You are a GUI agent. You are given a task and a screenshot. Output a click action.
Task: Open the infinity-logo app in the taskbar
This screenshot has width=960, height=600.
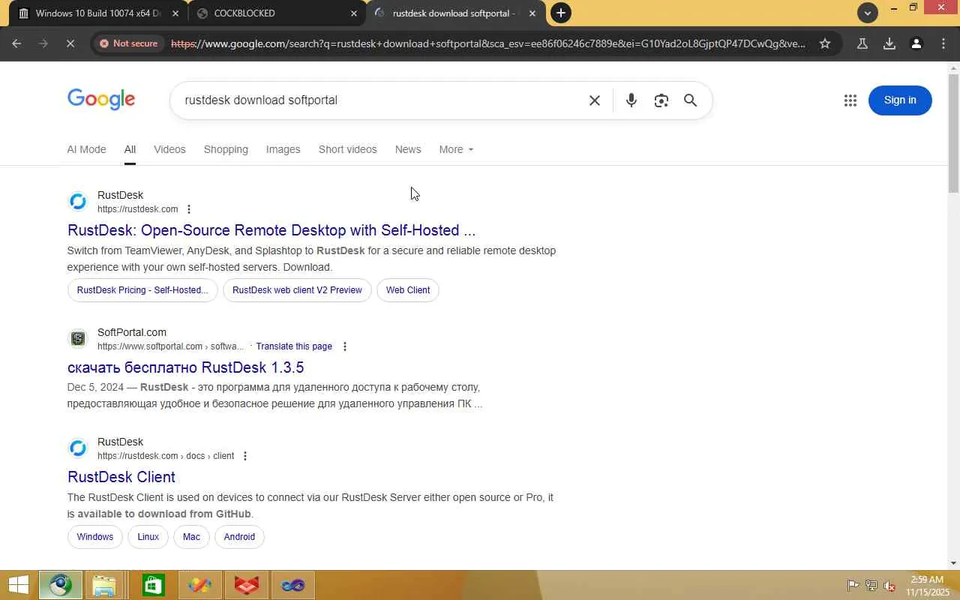(292, 585)
